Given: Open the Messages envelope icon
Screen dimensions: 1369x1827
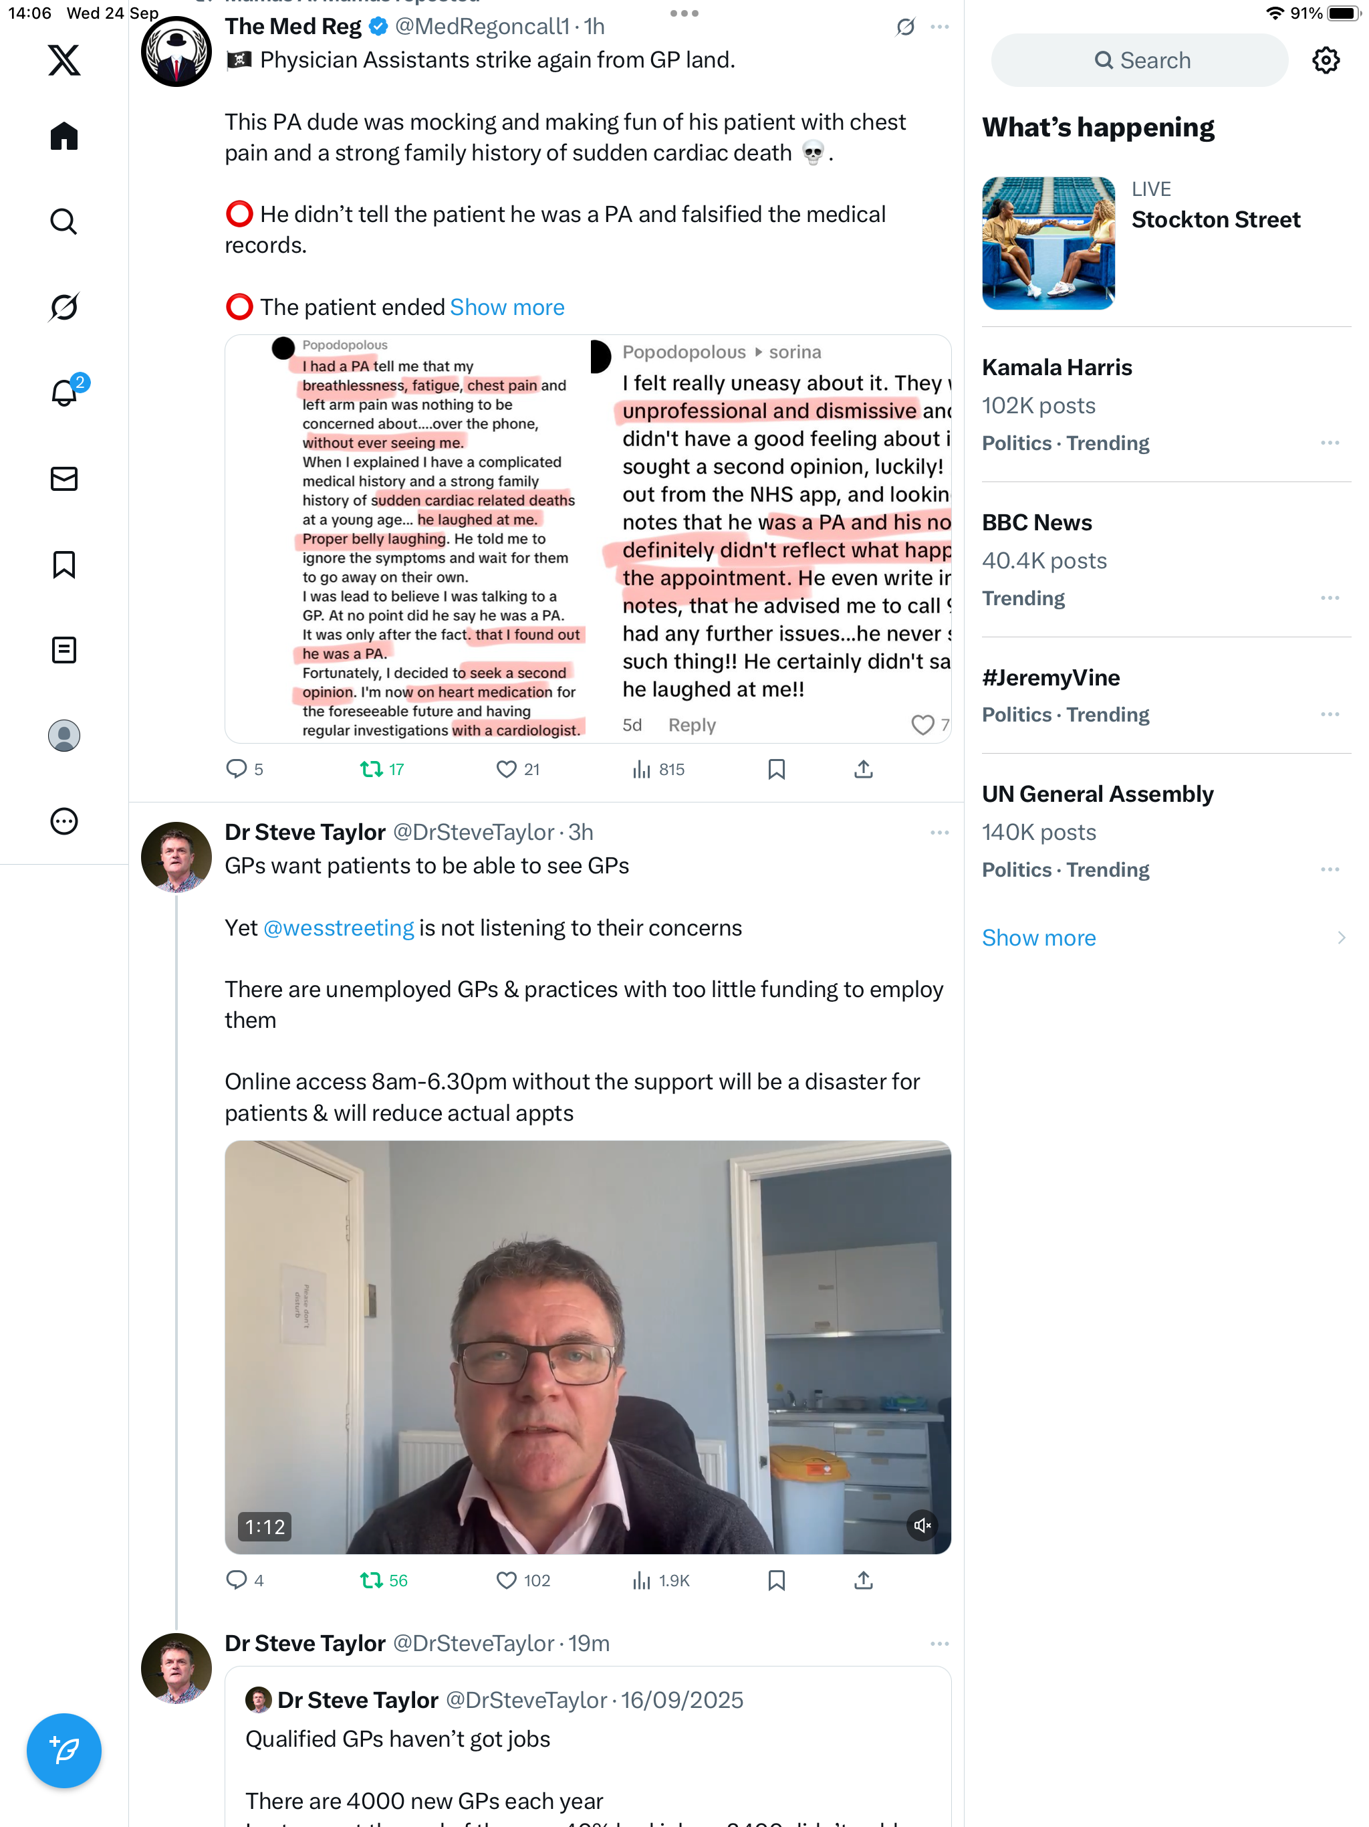Looking at the screenshot, I should [x=64, y=479].
